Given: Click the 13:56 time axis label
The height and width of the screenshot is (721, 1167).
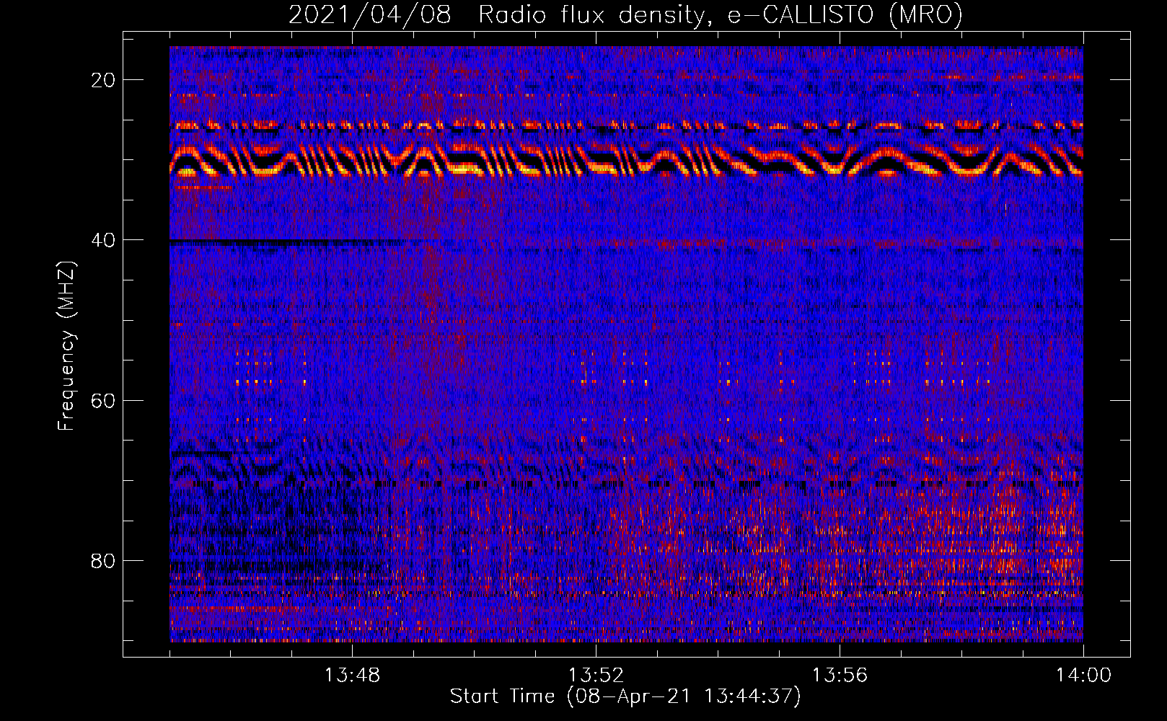Looking at the screenshot, I should pyautogui.click(x=840, y=676).
